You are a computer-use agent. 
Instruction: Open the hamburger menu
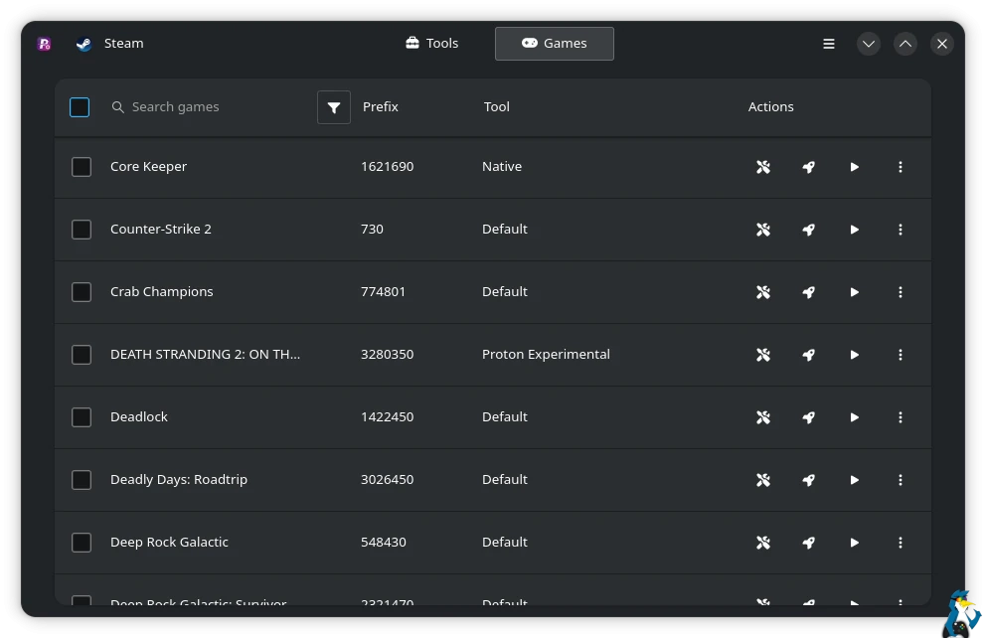pyautogui.click(x=829, y=44)
